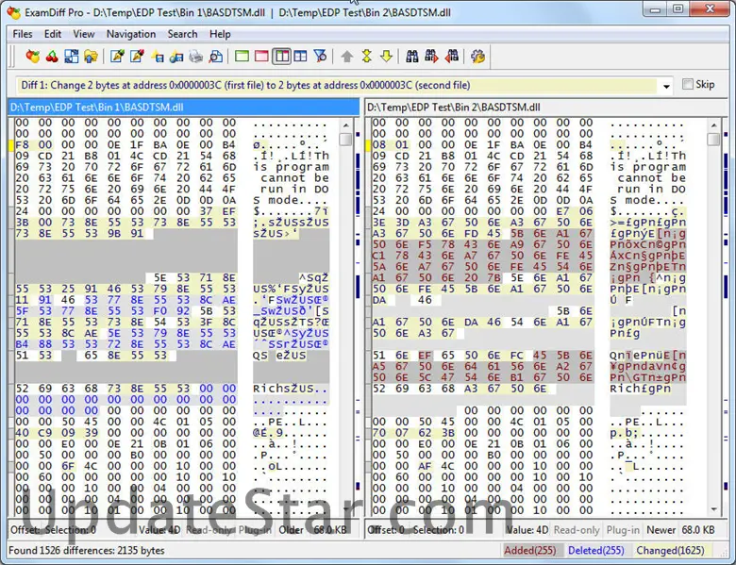Show only the first file pane
This screenshot has width=736, height=565.
pos(243,57)
